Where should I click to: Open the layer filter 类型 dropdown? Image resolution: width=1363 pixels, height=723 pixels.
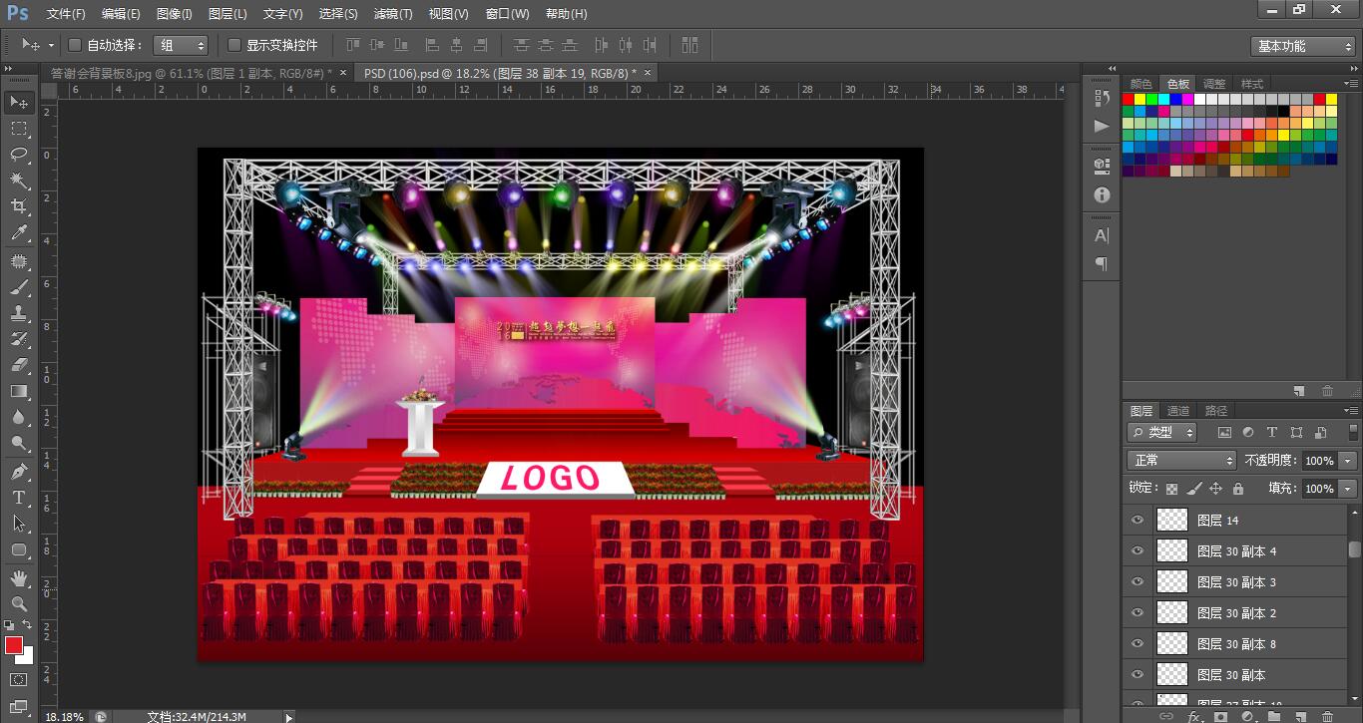click(1162, 432)
